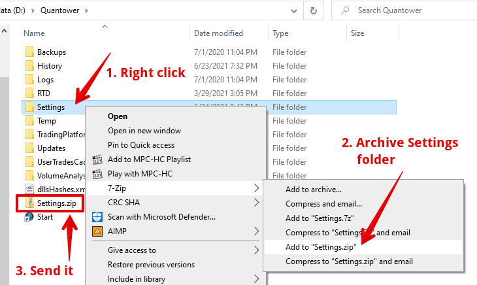This screenshot has width=477, height=285.
Task: Expand the CRC SHA submenu
Action: click(x=257, y=203)
